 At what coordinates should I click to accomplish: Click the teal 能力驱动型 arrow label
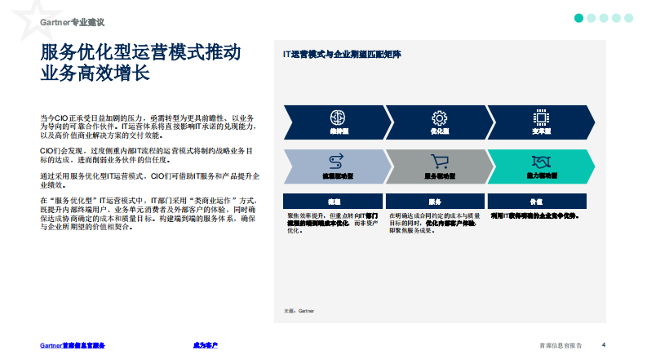pos(542,175)
